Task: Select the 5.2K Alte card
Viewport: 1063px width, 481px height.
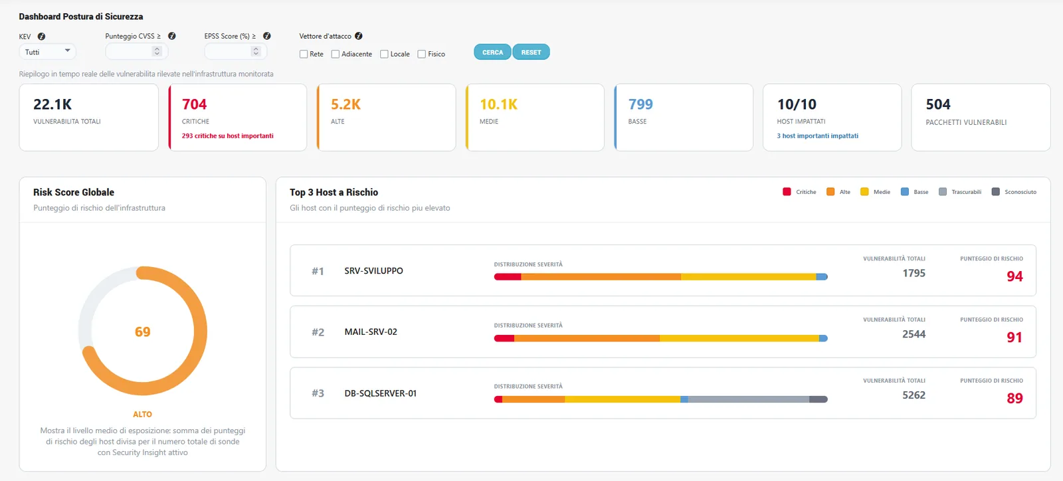Action: pos(386,118)
